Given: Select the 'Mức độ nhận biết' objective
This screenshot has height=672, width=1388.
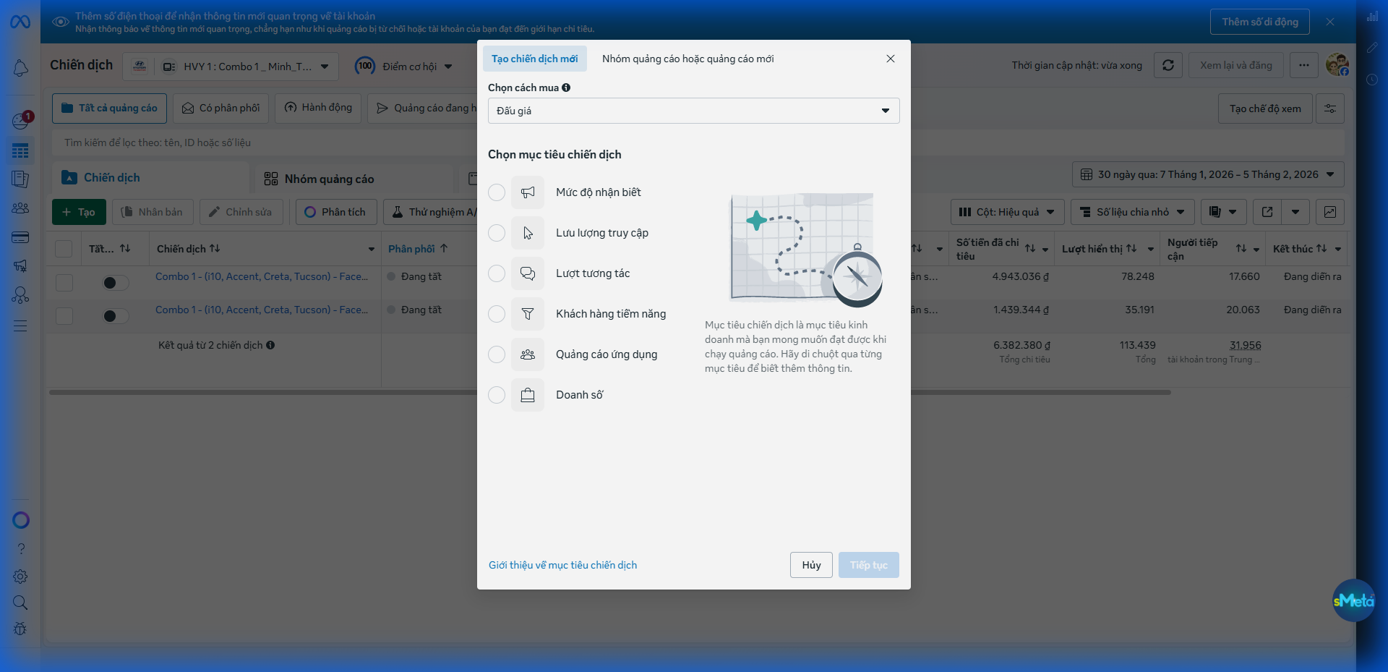Looking at the screenshot, I should coord(497,192).
